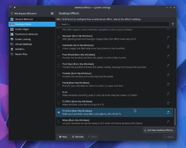
Task: Open General Behavior settings page
Action: pos(32,19)
